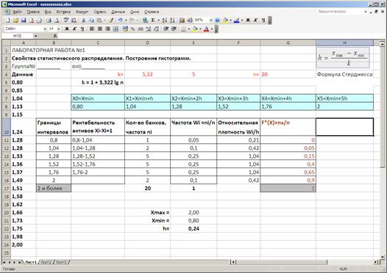The width and height of the screenshot is (387, 273).
Task: Click the Decrease Indent icon
Action: coord(166,29)
